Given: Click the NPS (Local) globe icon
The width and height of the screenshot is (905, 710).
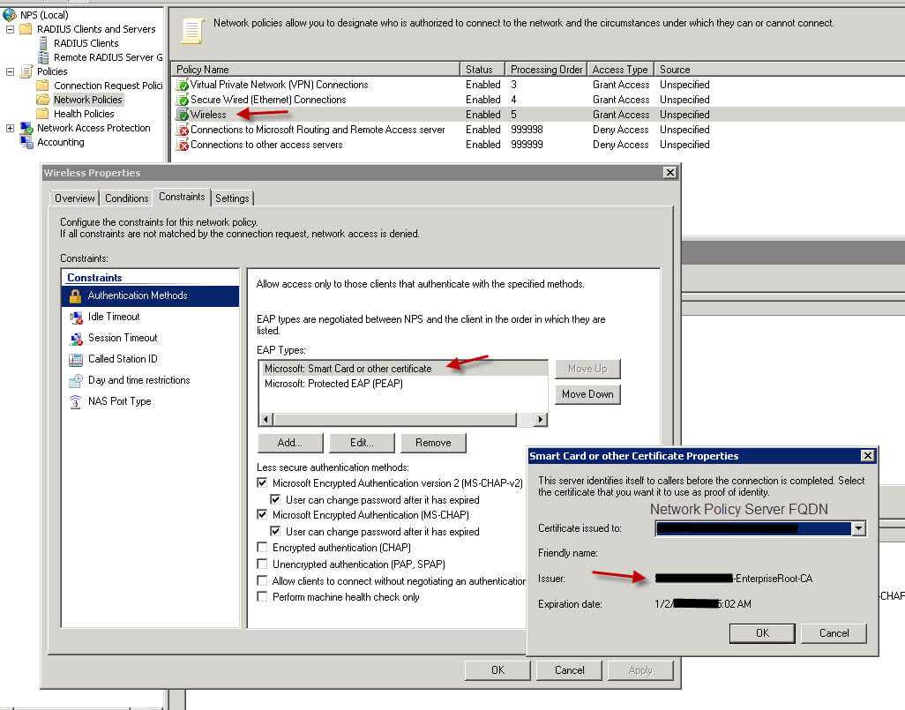Looking at the screenshot, I should (10, 14).
